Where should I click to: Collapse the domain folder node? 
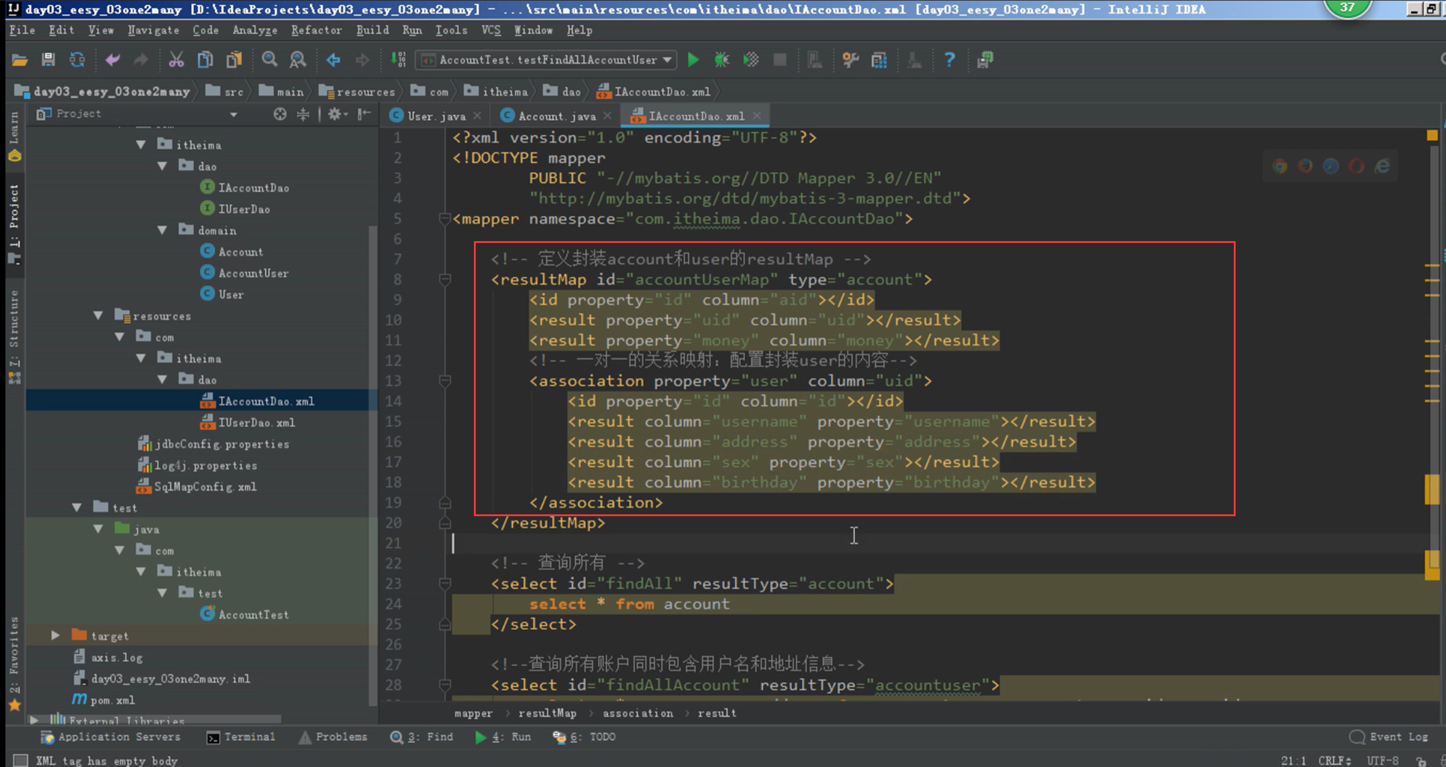pos(162,230)
